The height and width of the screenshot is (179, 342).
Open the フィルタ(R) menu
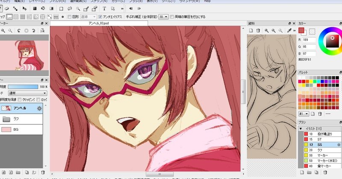click(x=58, y=1)
